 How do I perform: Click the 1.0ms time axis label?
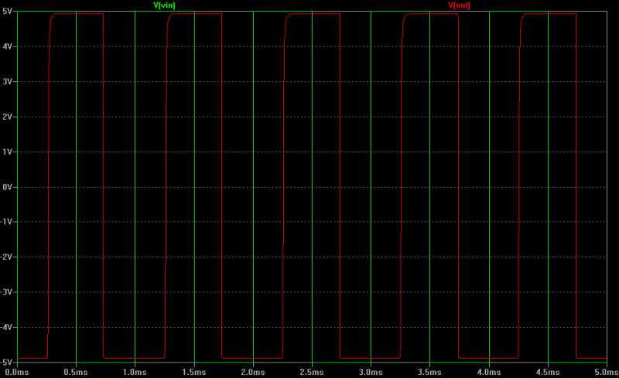click(x=135, y=372)
